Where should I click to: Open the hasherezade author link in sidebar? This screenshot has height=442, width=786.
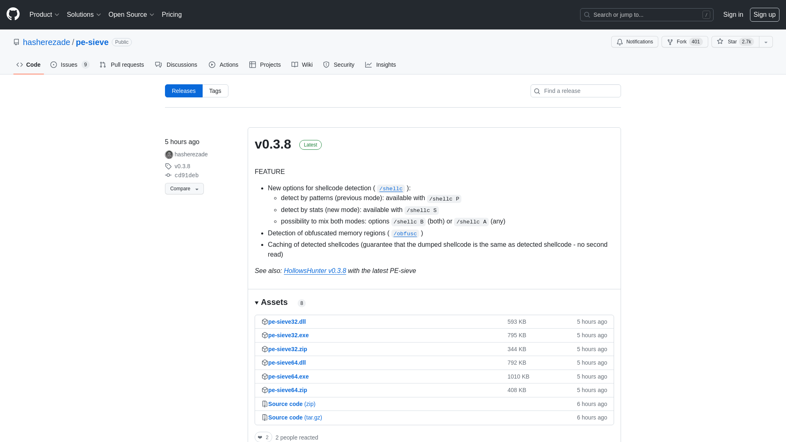point(191,154)
